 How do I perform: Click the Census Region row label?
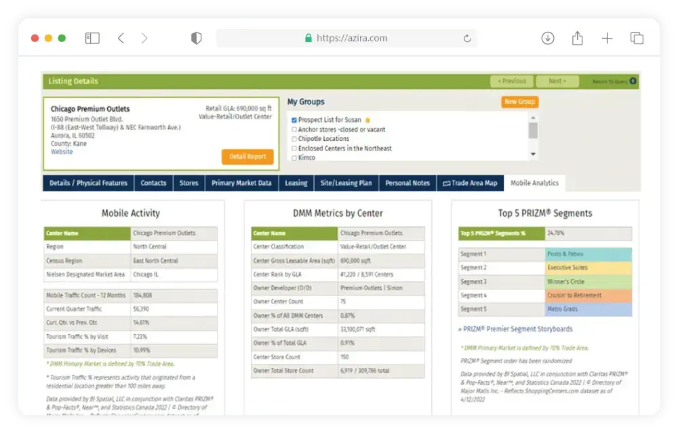pyautogui.click(x=64, y=261)
